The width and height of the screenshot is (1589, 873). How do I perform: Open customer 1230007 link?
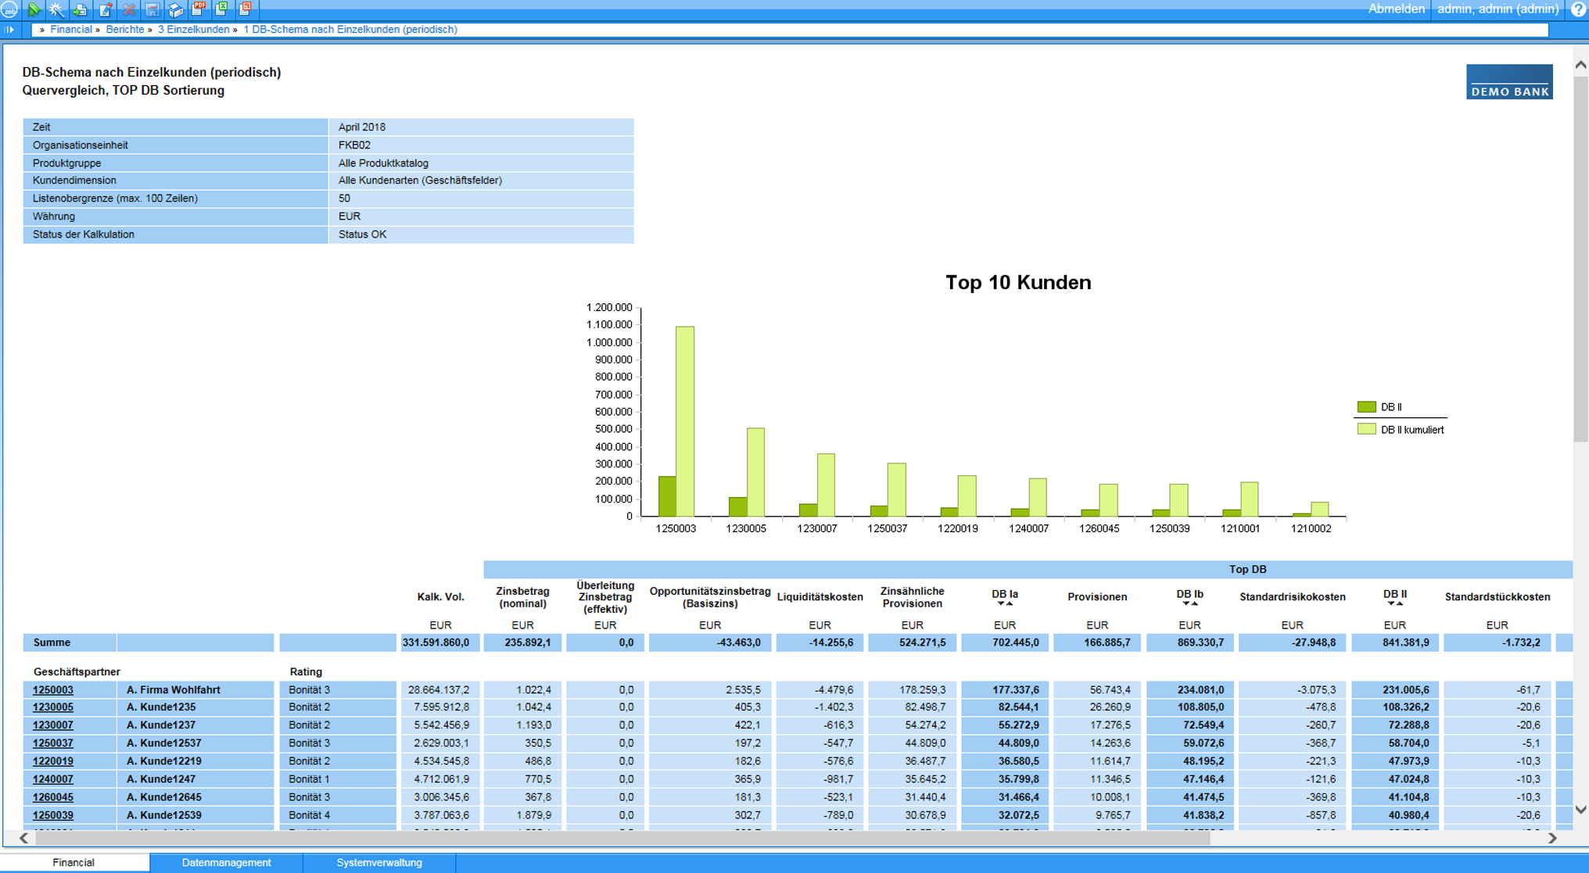53,725
